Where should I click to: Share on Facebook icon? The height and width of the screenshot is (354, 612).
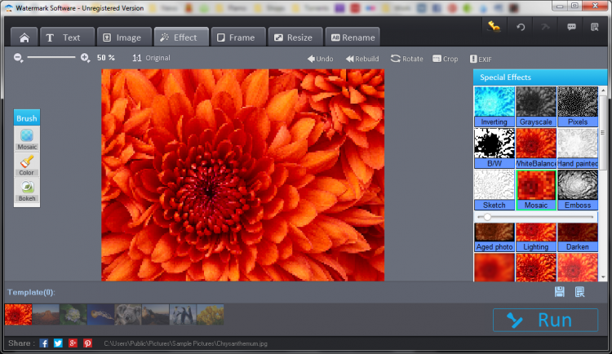[44, 343]
